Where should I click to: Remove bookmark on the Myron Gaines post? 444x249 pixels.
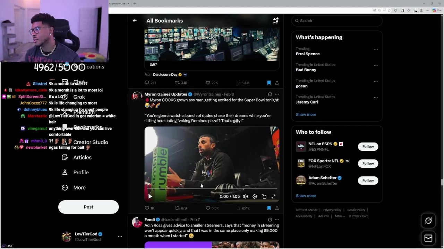269,208
